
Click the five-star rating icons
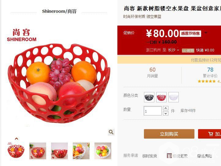pos(207,81)
